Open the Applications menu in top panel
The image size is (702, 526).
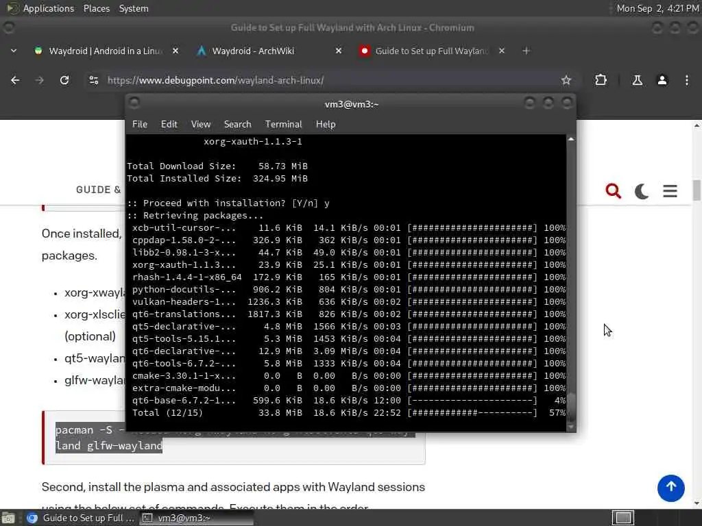click(49, 8)
